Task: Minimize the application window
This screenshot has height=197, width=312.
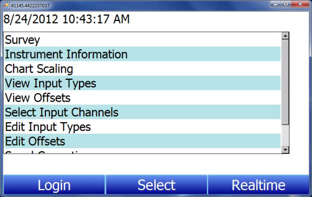Action: coord(275,4)
